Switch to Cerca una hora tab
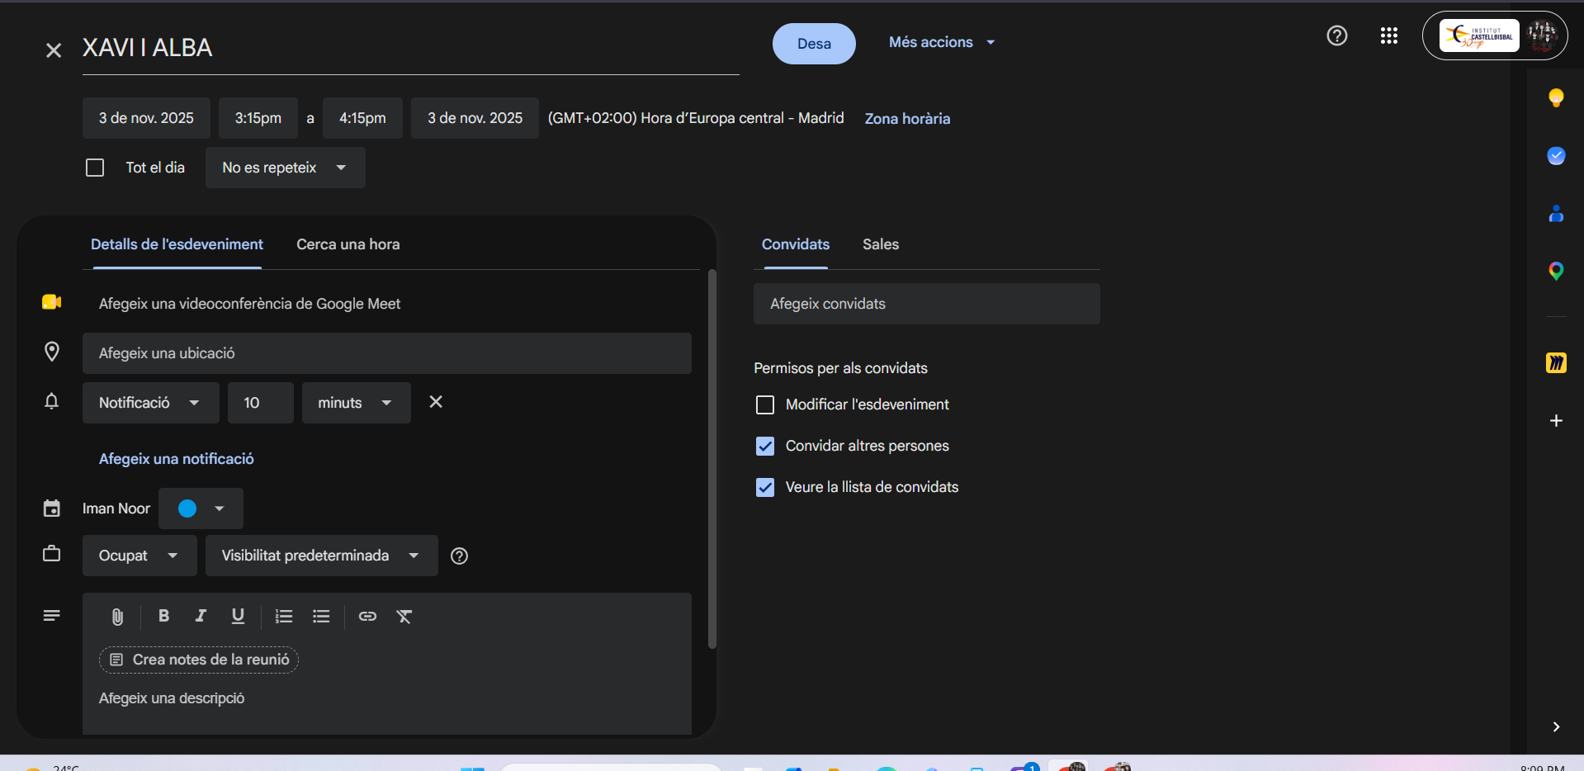This screenshot has height=771, width=1584. (348, 244)
